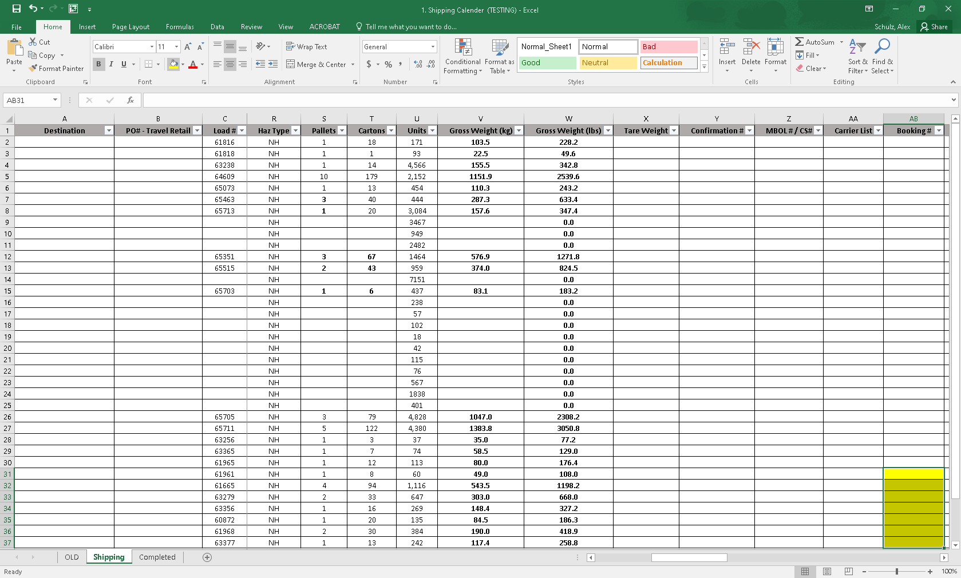Open the Fill Color swatch picker

coord(181,64)
